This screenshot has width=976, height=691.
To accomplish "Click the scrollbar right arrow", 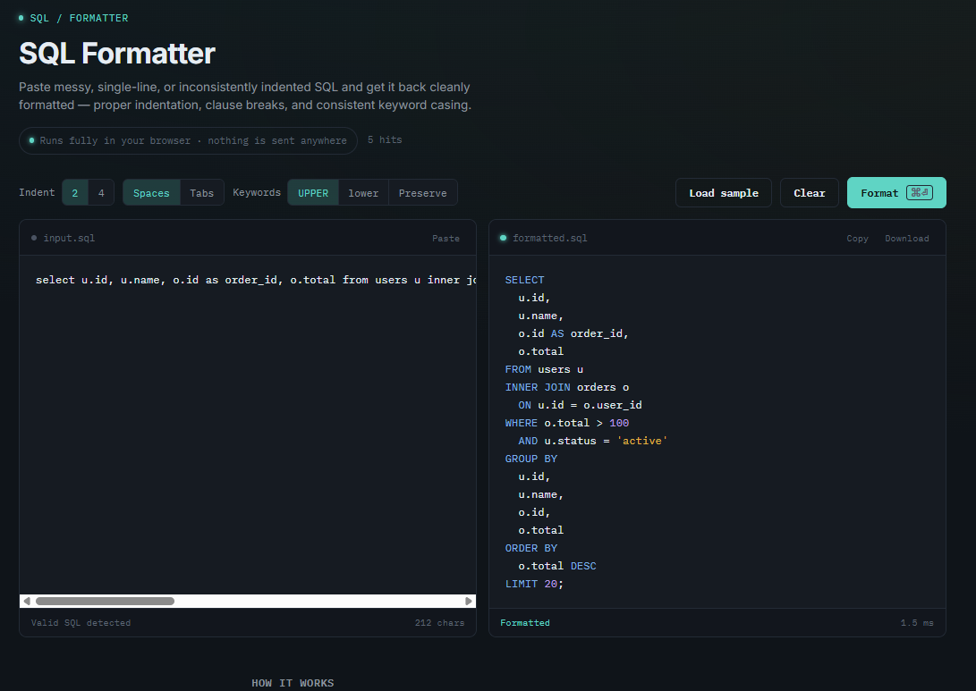I will point(469,601).
